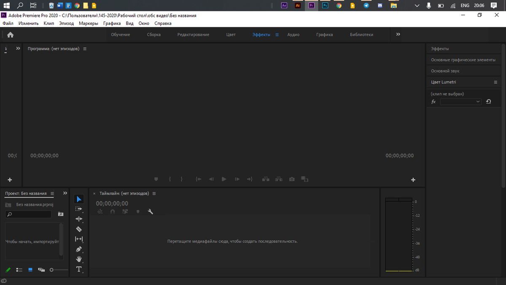The image size is (506, 285).
Task: Open Timeline panel hamburger menu
Action: point(154,194)
